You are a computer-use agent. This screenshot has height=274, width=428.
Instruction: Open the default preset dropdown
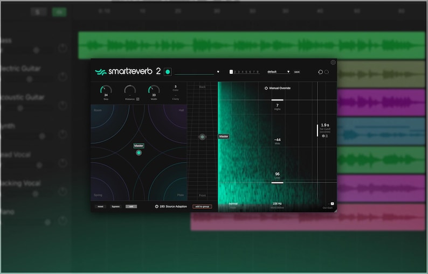279,72
